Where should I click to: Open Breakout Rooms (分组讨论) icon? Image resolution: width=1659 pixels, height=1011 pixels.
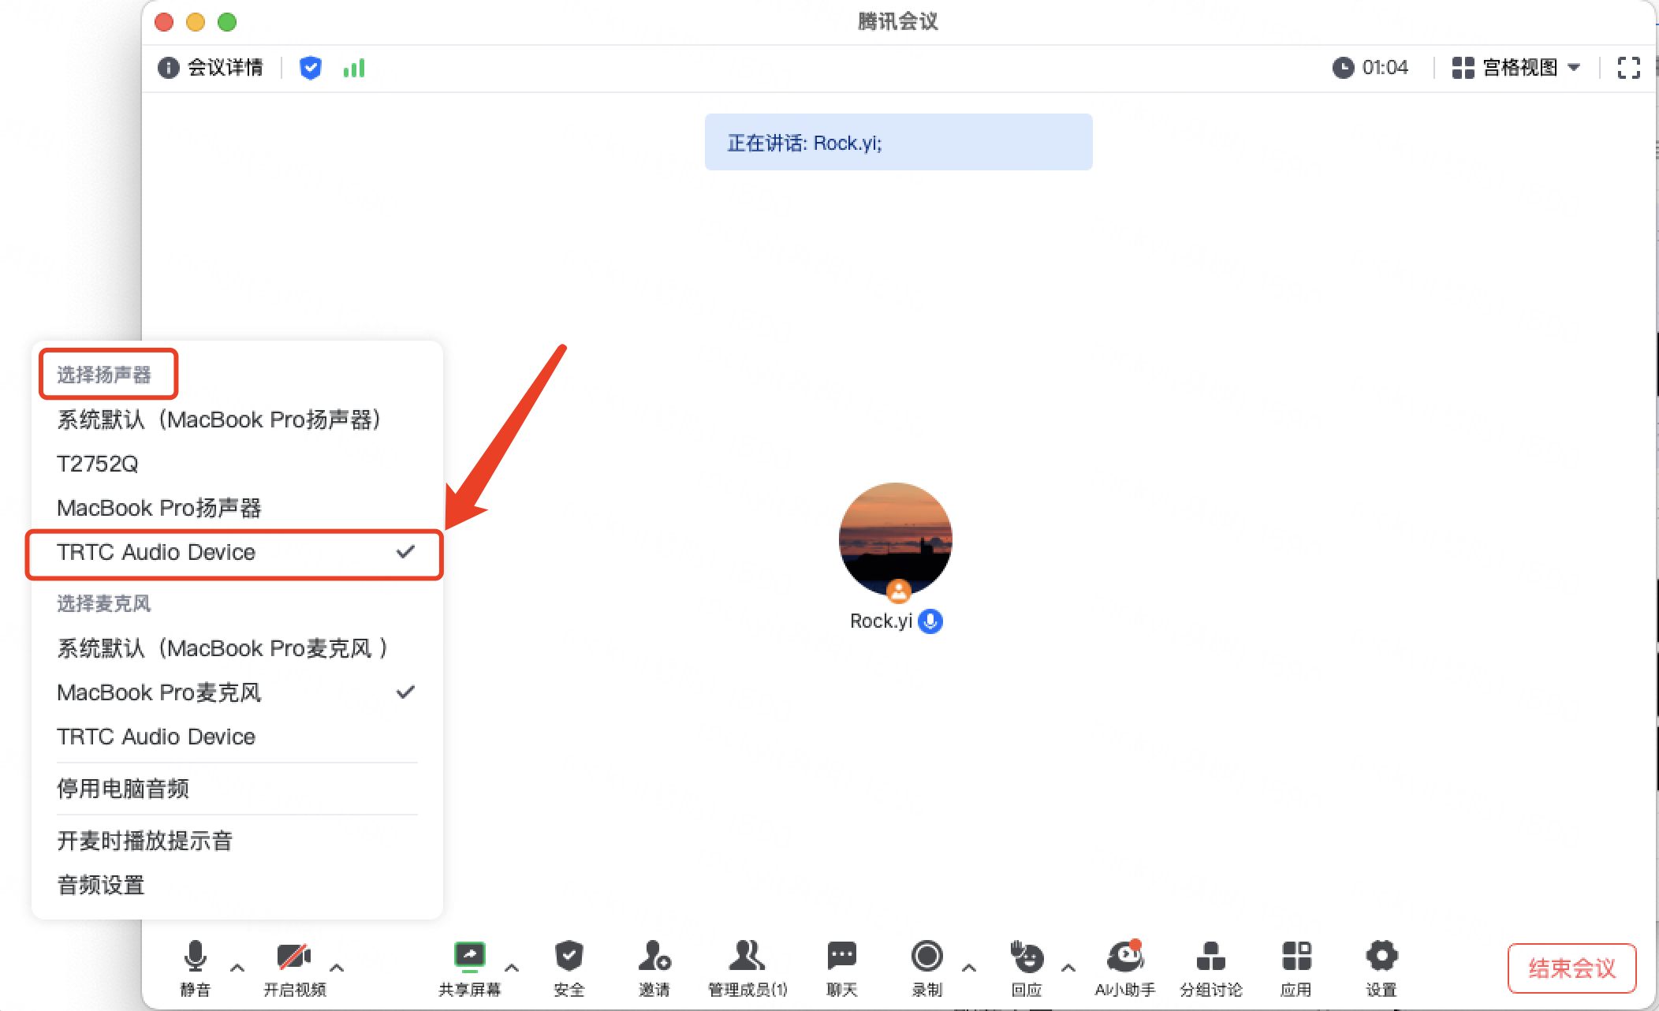coord(1210,957)
